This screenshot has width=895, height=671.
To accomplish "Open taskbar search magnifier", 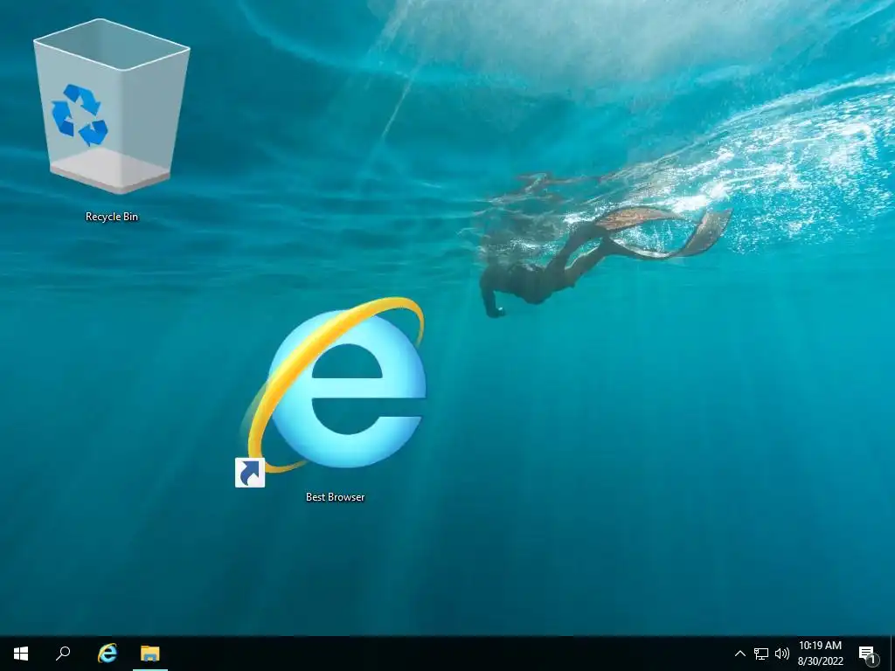I will tap(63, 654).
